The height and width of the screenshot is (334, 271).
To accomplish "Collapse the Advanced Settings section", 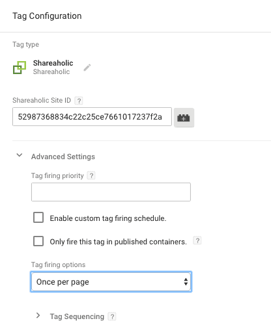I will (x=20, y=155).
